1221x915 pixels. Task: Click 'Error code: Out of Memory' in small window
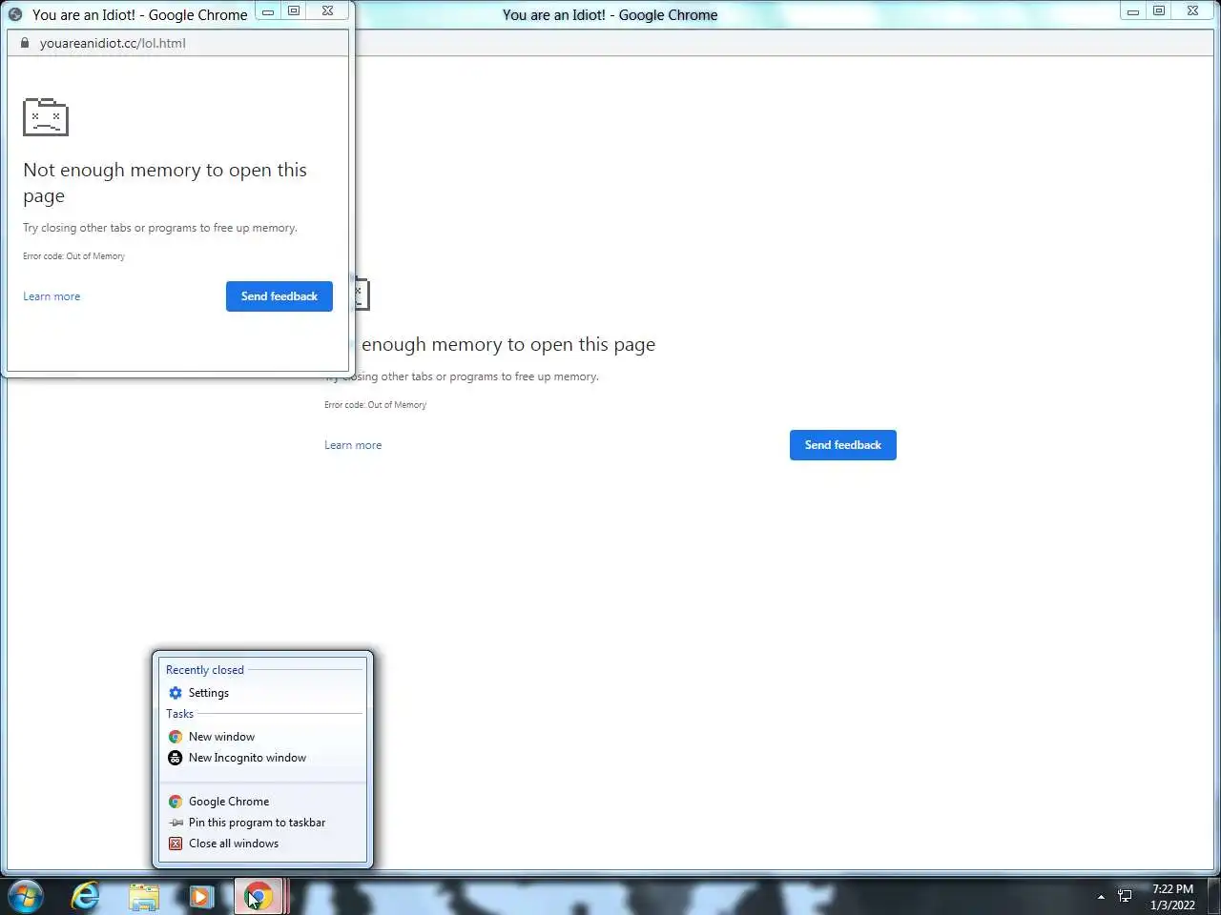pos(73,256)
